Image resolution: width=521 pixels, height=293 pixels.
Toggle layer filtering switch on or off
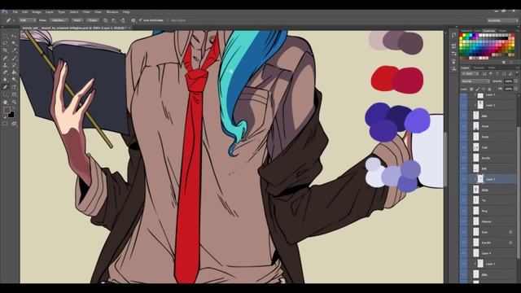516,74
